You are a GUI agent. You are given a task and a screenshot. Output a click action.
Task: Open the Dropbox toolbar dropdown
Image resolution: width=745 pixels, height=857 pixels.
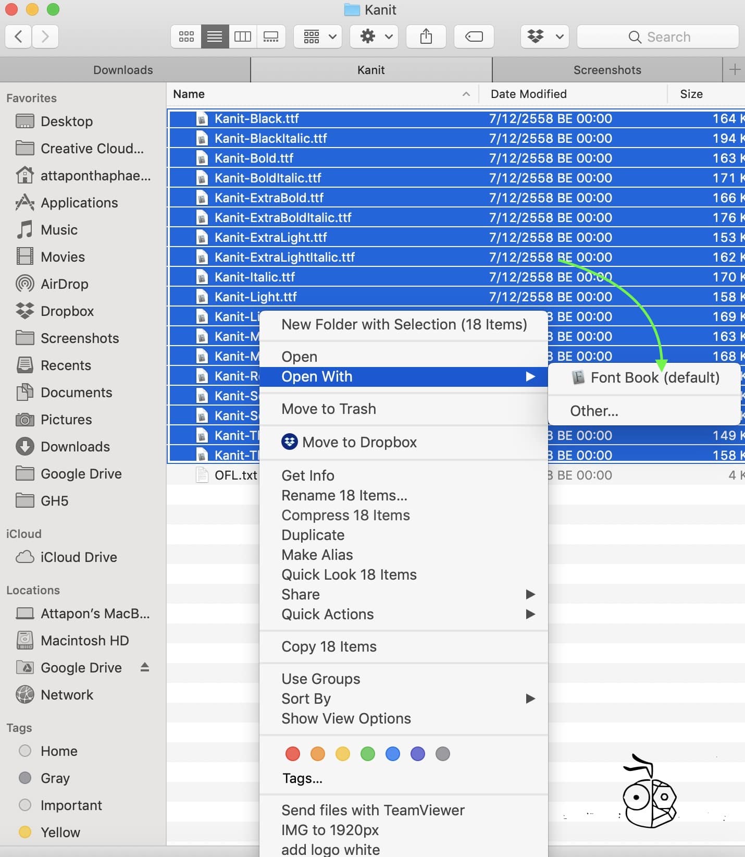click(545, 36)
